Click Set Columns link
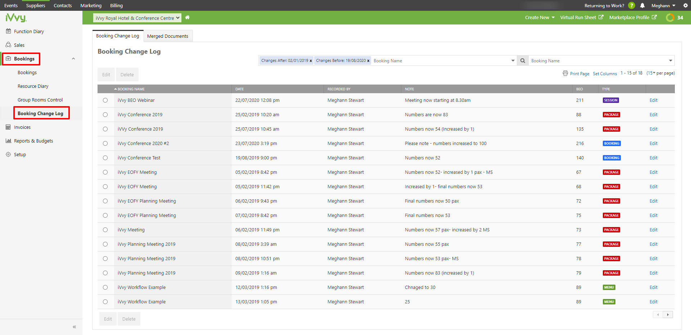The height and width of the screenshot is (335, 691). tap(605, 73)
